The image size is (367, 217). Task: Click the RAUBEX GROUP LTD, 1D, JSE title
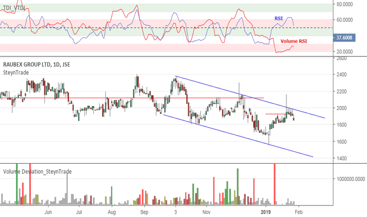37,65
